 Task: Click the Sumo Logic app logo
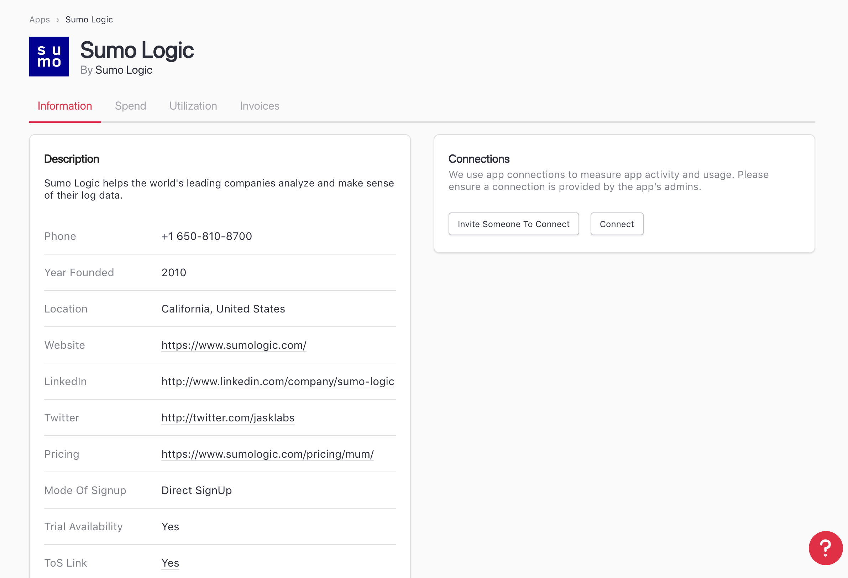point(49,57)
